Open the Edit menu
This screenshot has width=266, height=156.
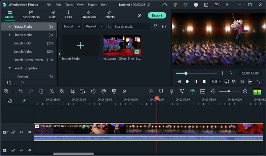click(x=58, y=5)
